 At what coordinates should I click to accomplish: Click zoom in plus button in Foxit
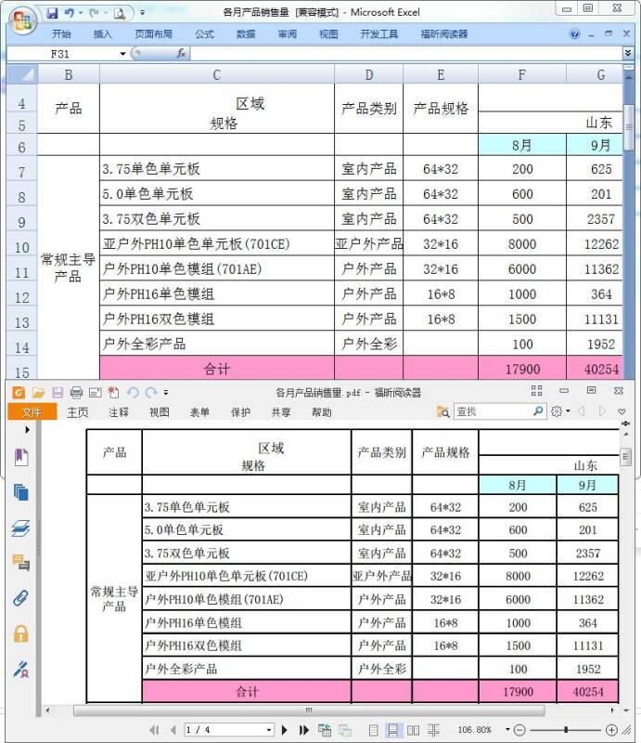(x=611, y=730)
